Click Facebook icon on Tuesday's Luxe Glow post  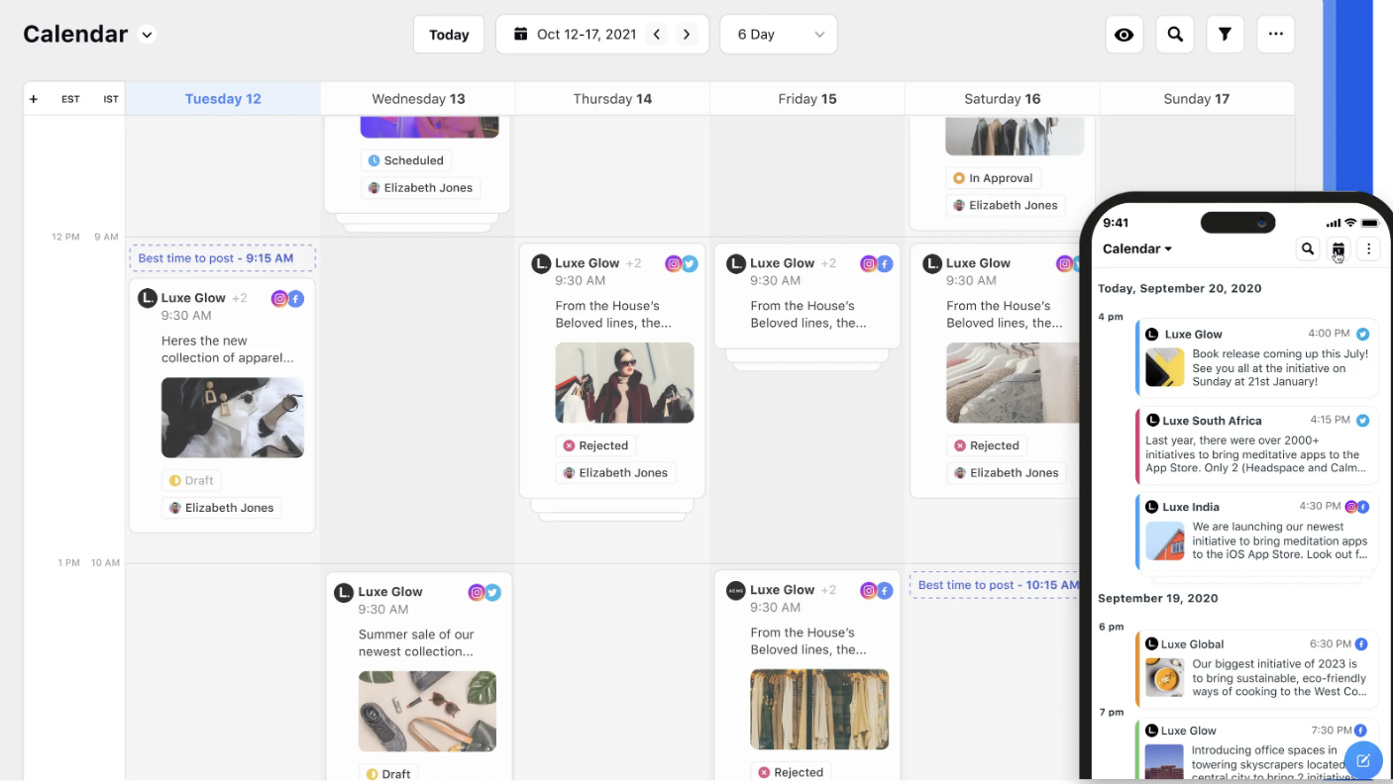pos(295,298)
